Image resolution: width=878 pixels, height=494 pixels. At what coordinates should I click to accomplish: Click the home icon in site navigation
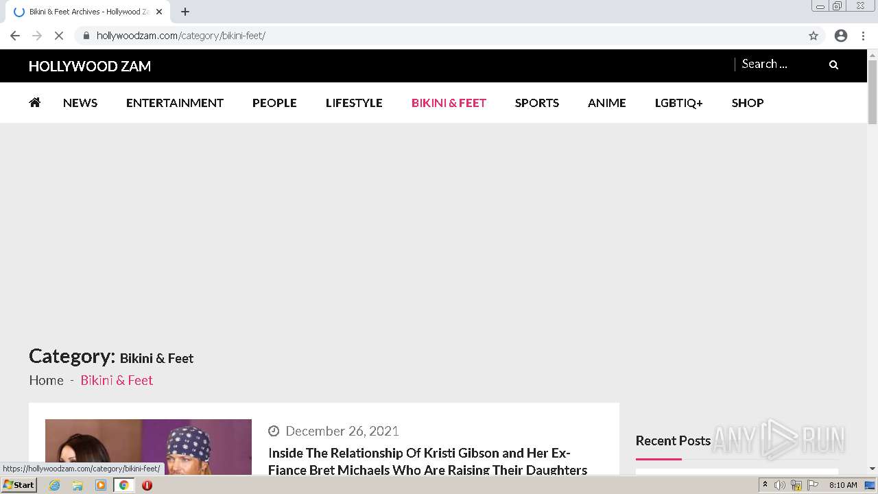35,102
